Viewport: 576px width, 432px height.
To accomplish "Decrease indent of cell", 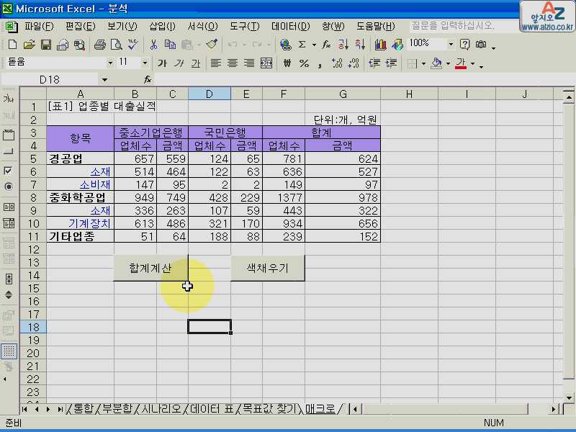I will click(x=374, y=63).
